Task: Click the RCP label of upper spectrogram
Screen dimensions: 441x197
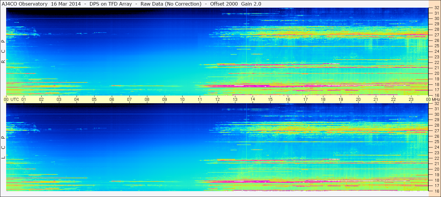Action: 3,52
